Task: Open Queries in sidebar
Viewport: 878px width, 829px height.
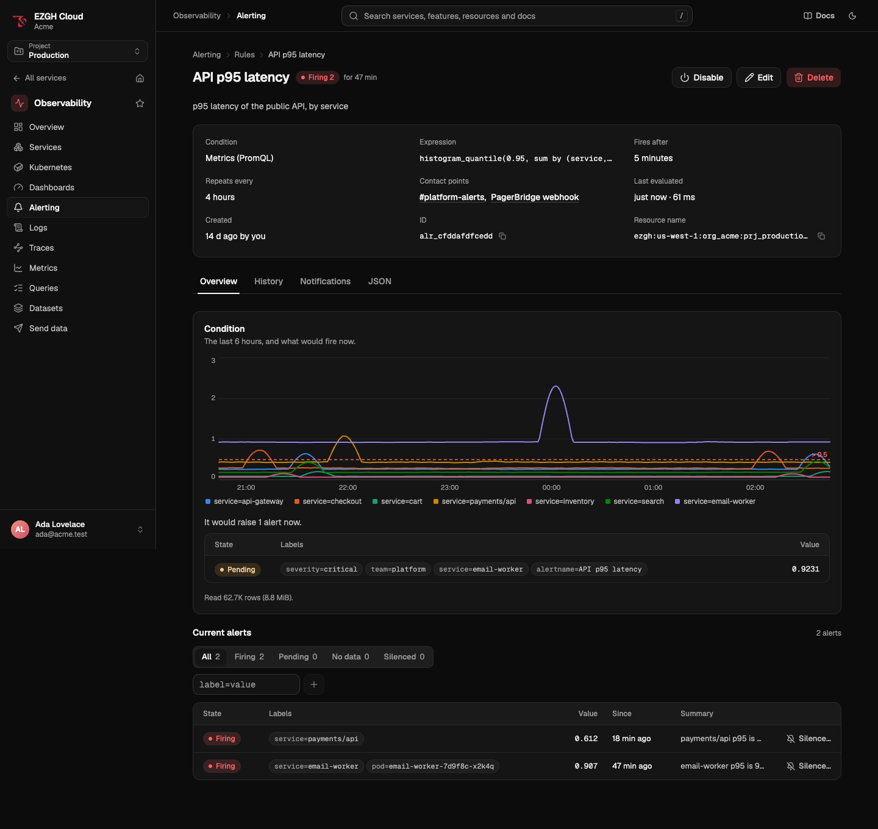Action: [77, 288]
